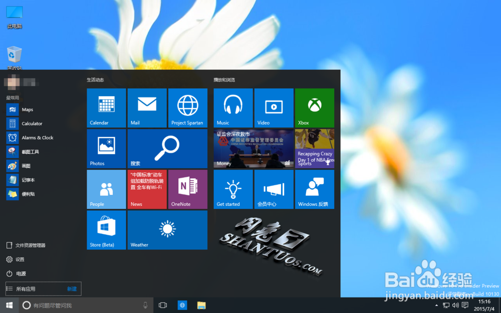Open the Weather tile
This screenshot has height=313, width=501.
point(167,230)
